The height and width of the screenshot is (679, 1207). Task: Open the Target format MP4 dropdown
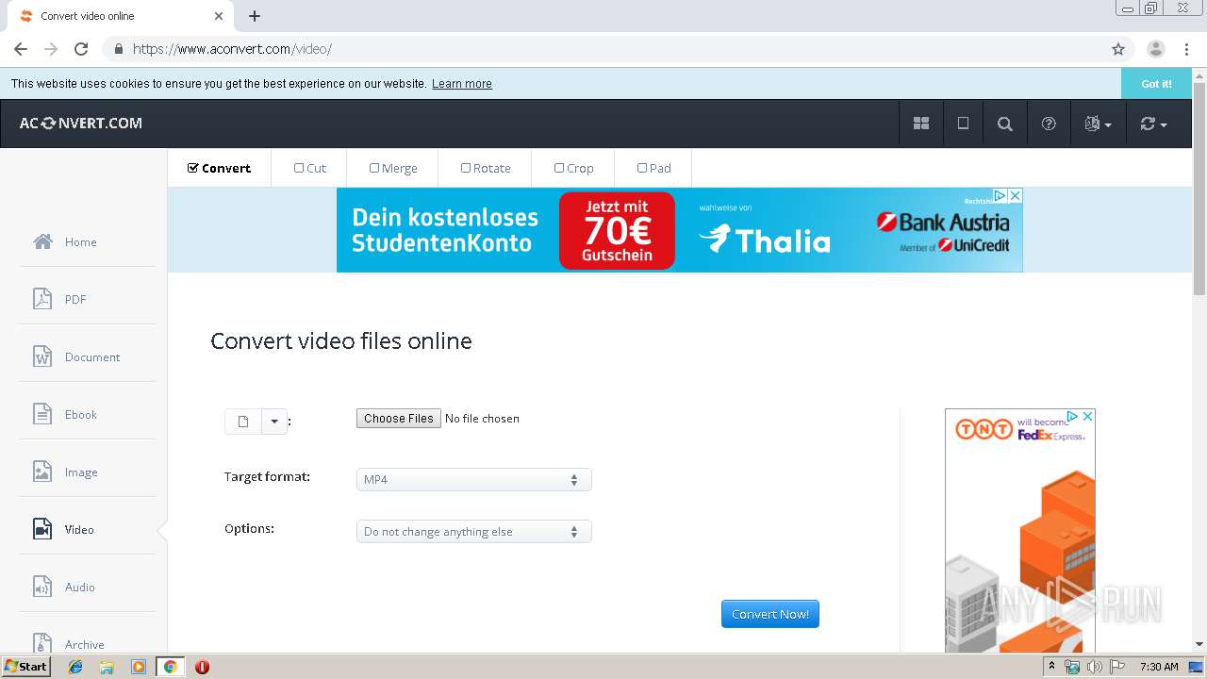point(473,479)
